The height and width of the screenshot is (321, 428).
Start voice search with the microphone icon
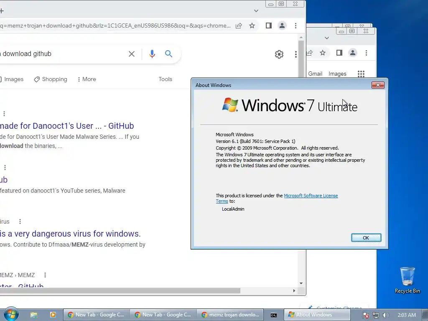coord(152,54)
